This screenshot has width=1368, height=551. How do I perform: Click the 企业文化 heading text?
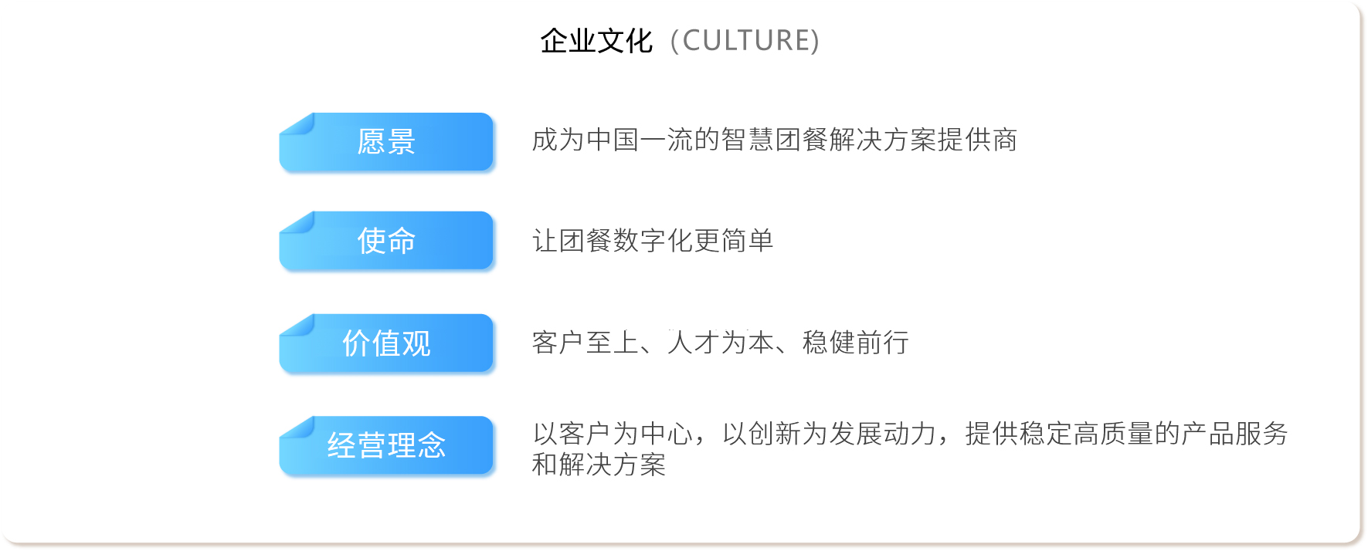[596, 41]
